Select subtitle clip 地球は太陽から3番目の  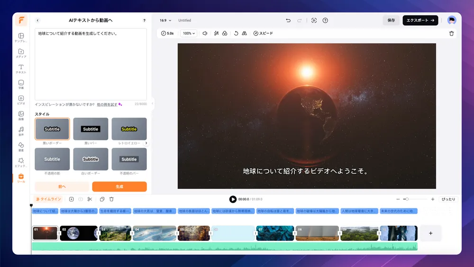click(79, 211)
